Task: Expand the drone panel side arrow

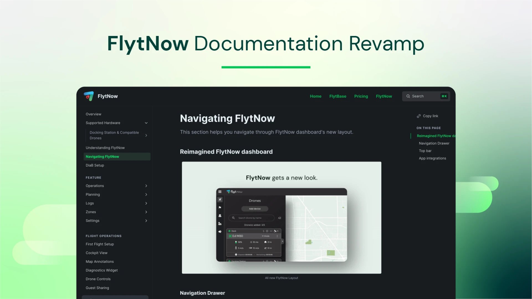Action: tap(282, 241)
